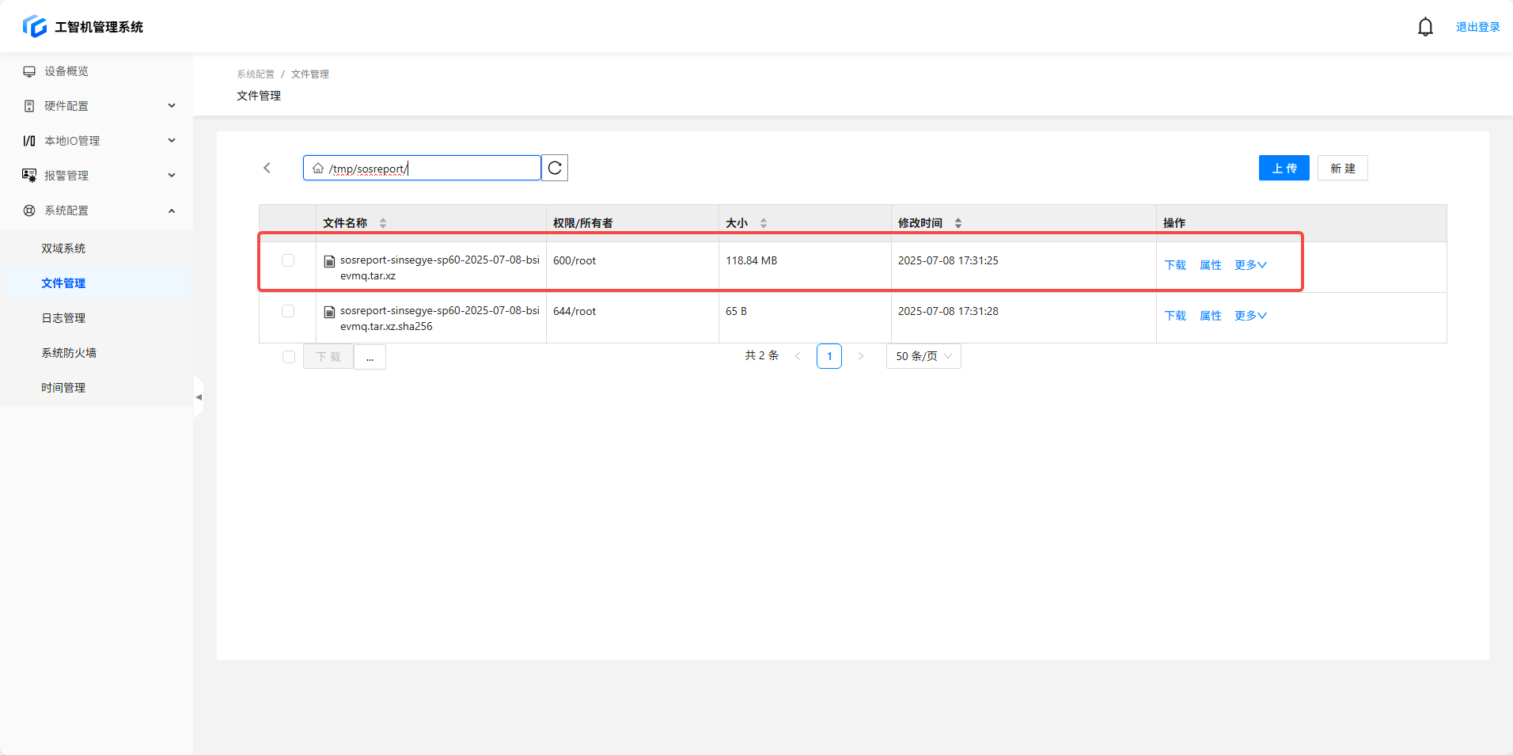Go back using the left arrow icon
The height and width of the screenshot is (755, 1513).
(267, 168)
